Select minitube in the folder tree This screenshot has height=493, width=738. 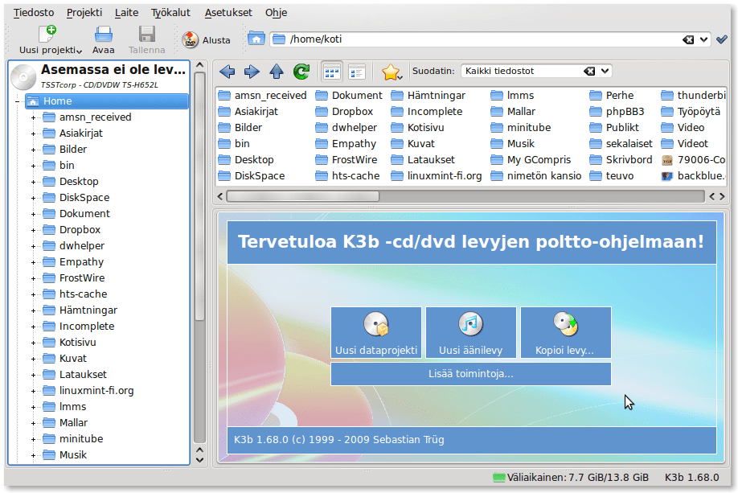[81, 439]
